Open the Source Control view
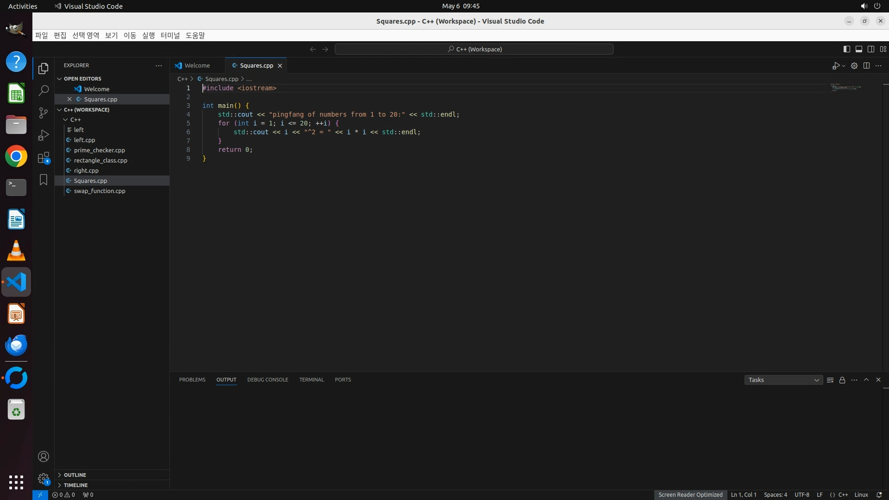This screenshot has width=889, height=500. pyautogui.click(x=44, y=113)
